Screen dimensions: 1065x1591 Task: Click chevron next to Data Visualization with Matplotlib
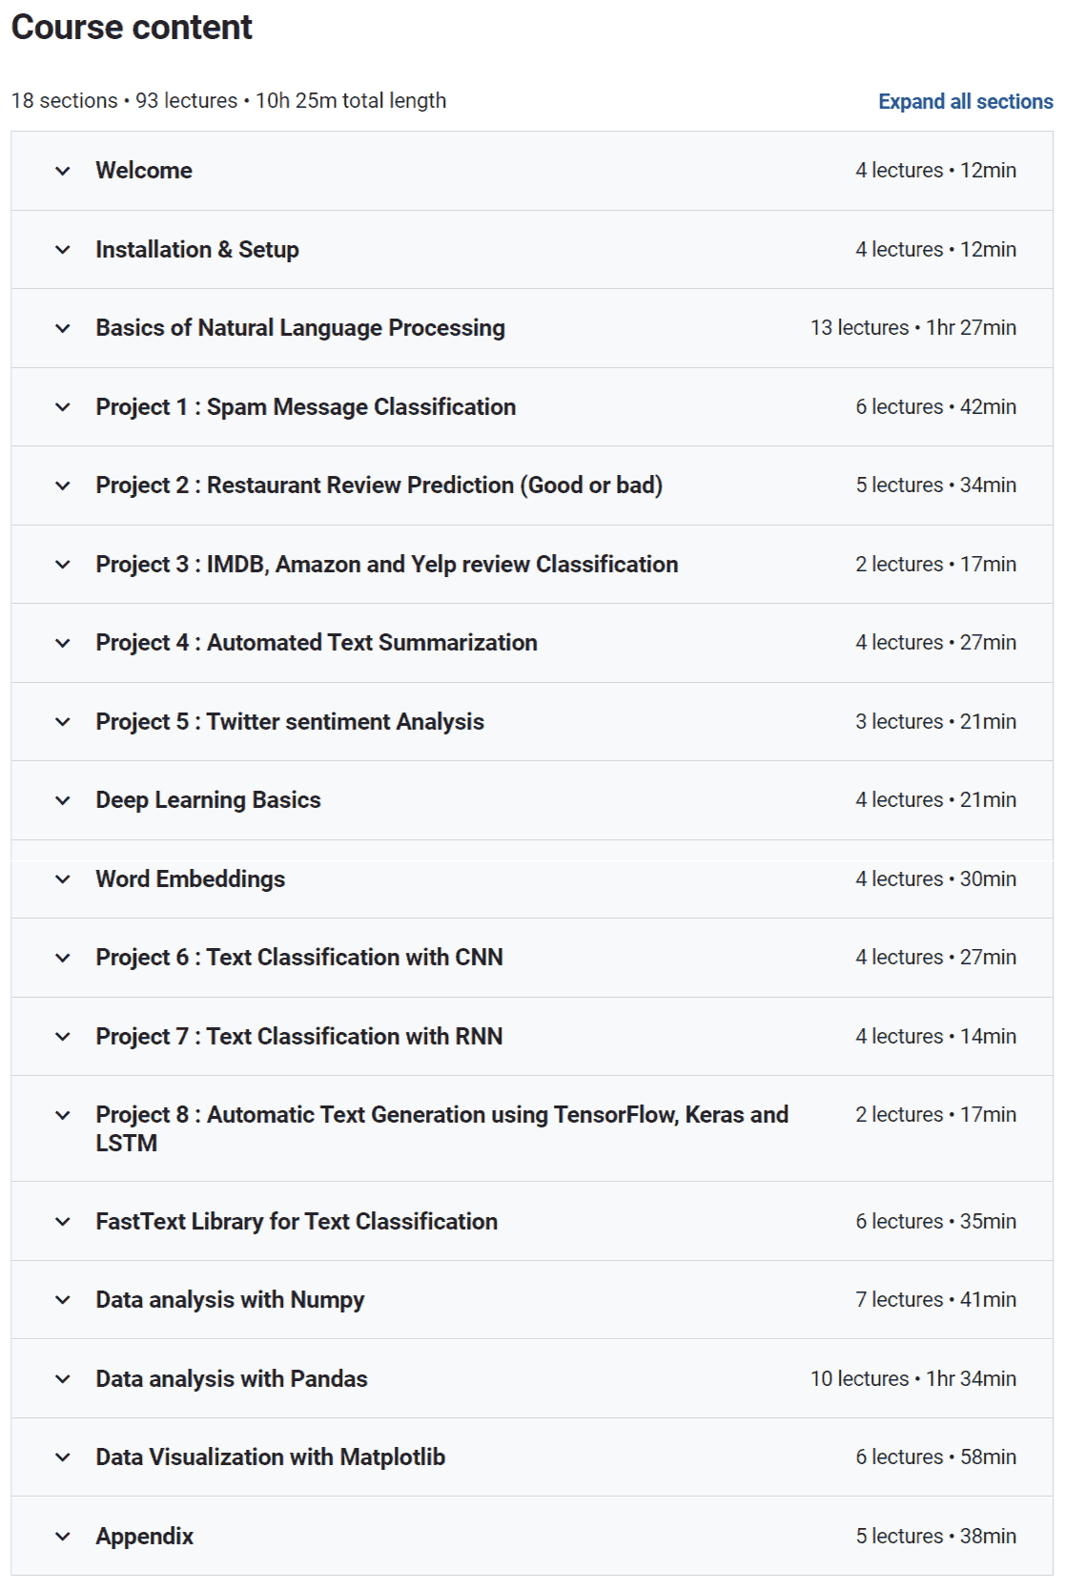pos(63,1457)
